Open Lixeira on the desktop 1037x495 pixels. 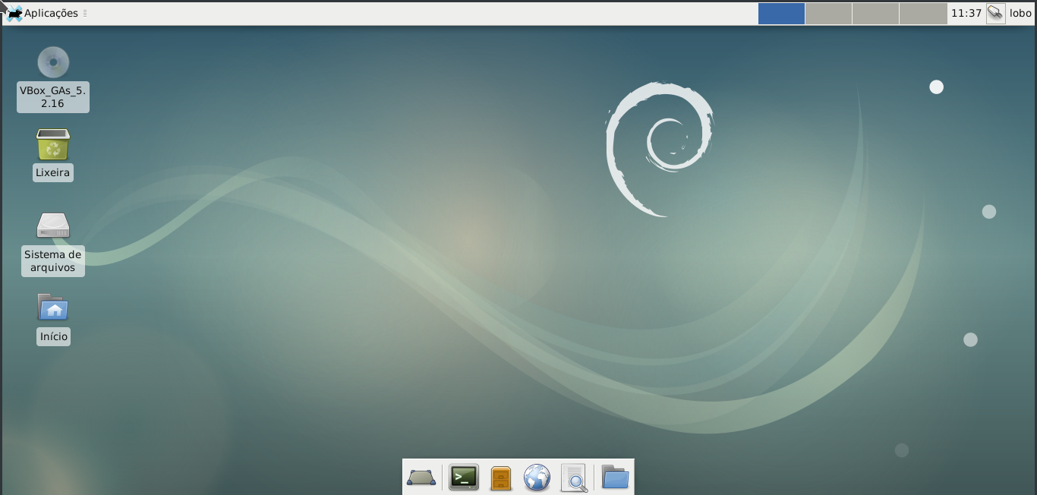point(52,144)
